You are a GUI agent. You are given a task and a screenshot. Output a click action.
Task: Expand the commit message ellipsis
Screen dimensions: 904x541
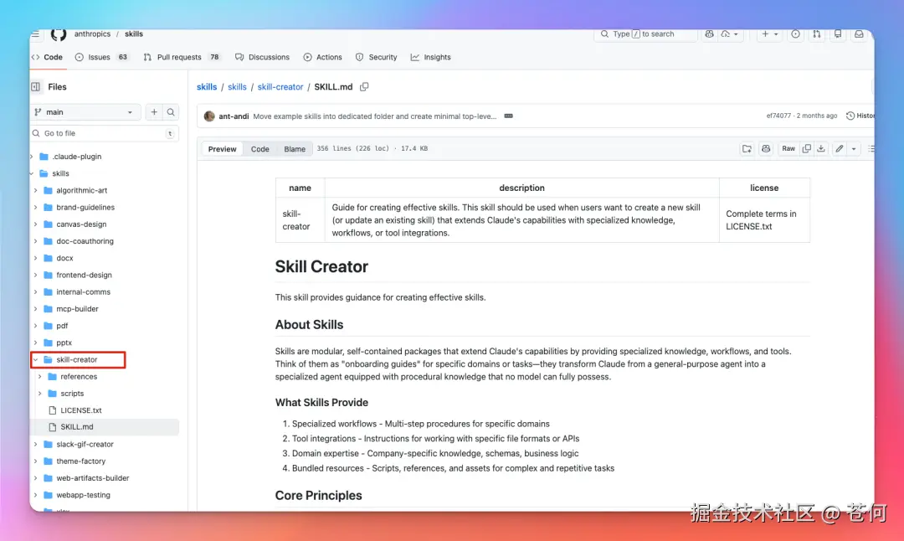tap(509, 116)
